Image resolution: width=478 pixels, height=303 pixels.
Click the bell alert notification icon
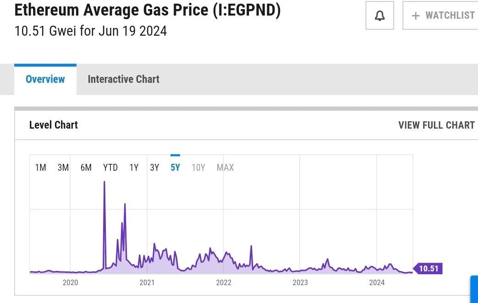(379, 16)
